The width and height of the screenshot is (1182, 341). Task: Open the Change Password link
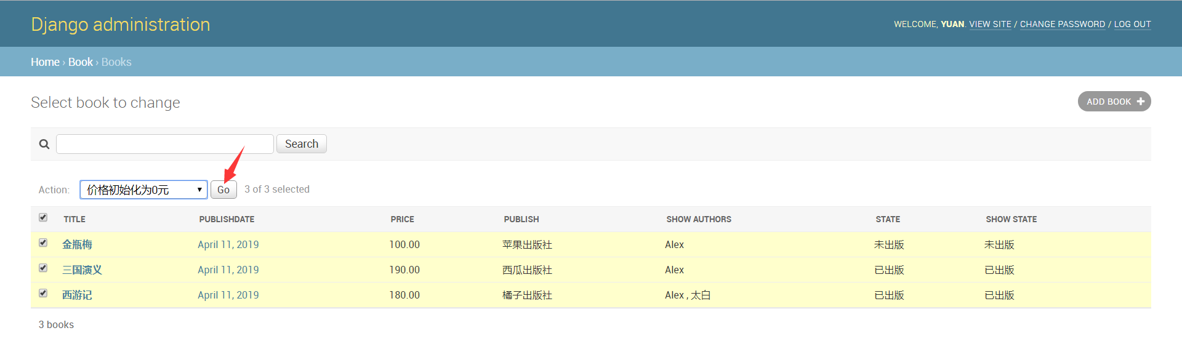pos(1062,24)
